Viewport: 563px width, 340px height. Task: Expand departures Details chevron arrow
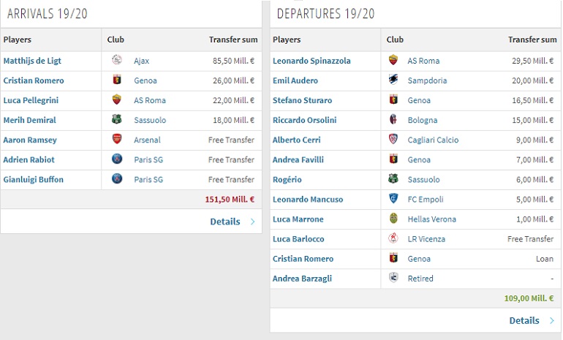pos(552,320)
